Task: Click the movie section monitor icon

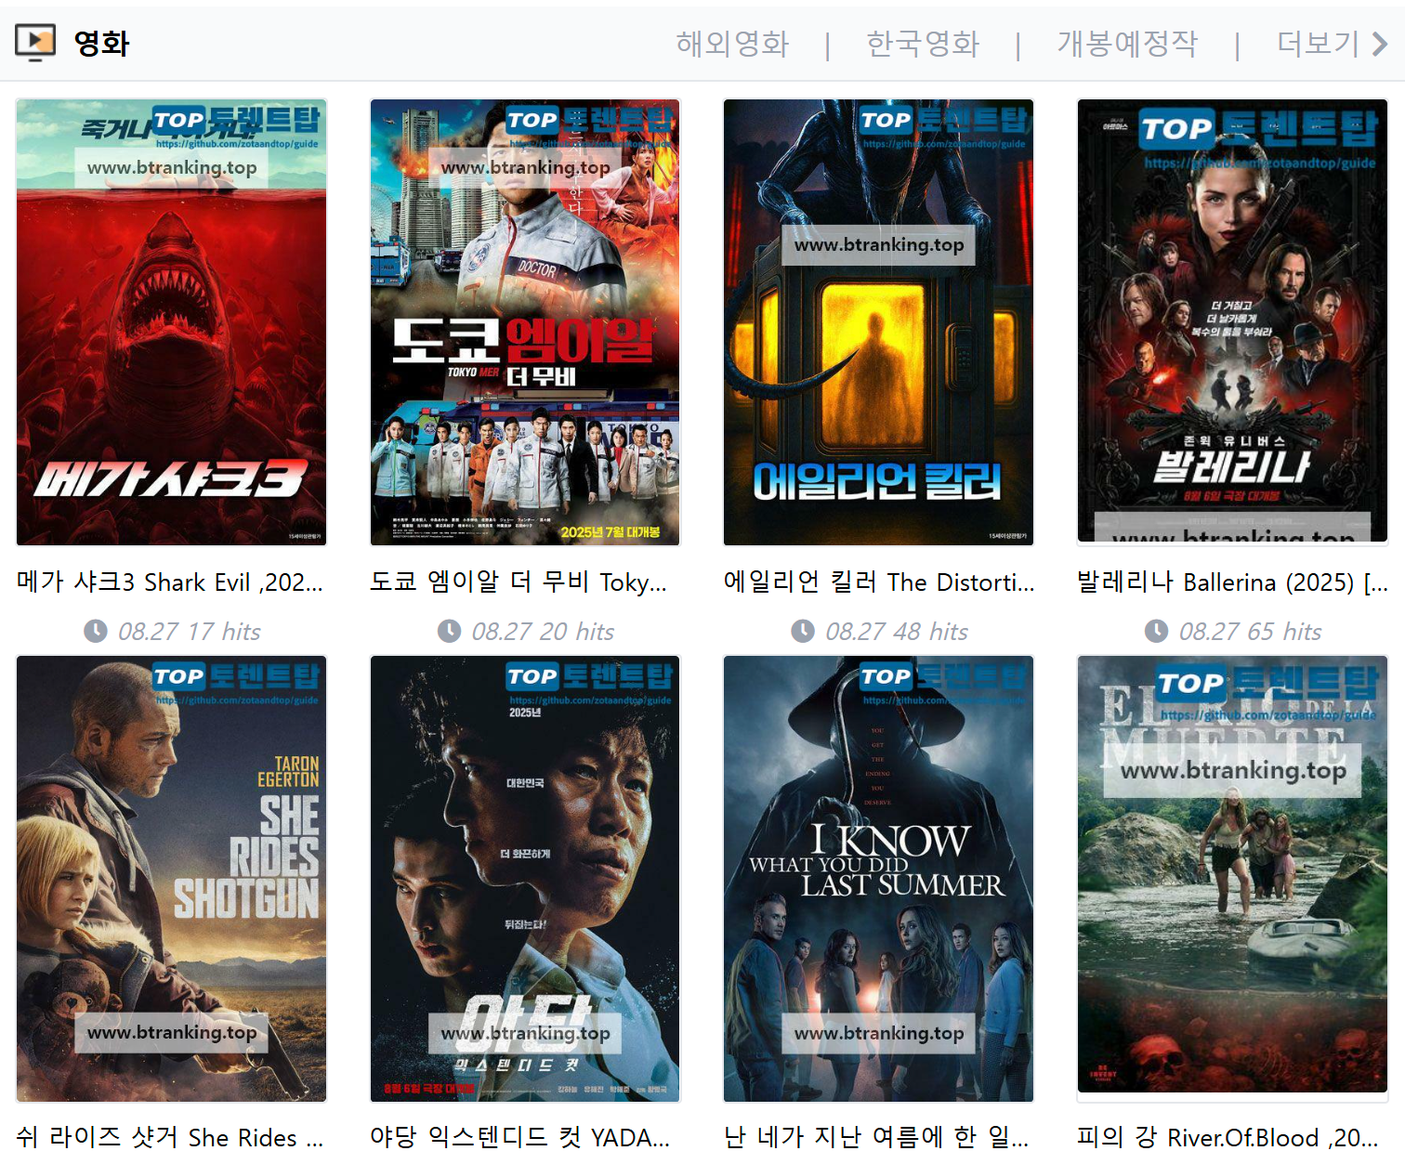Action: (x=35, y=43)
